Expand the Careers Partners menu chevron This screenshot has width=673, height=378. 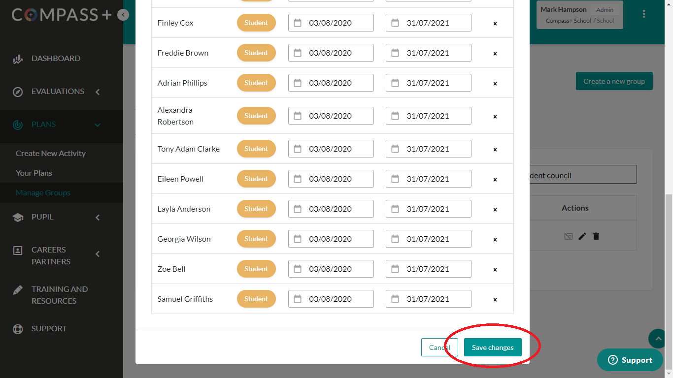tap(98, 254)
